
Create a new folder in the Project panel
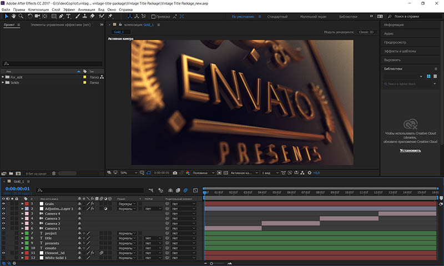point(11,173)
